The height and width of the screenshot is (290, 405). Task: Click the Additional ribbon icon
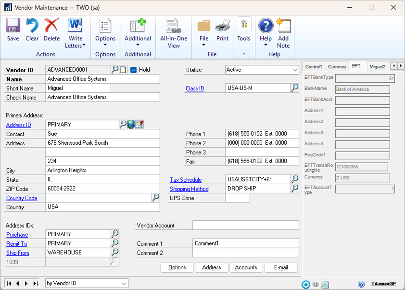pyautogui.click(x=138, y=26)
